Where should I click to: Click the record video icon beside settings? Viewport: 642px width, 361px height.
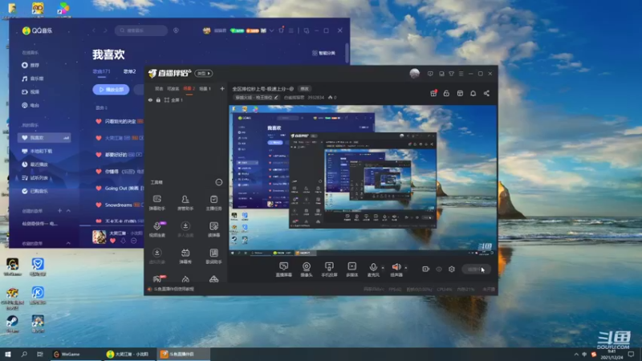(425, 269)
